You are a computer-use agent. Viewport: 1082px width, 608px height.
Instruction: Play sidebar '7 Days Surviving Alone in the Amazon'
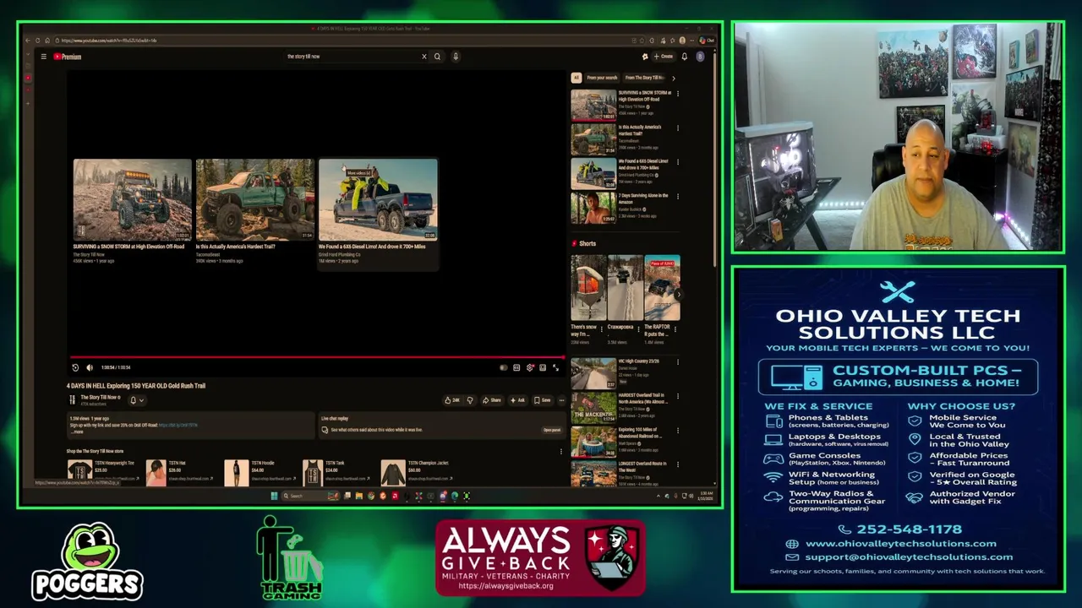coord(624,208)
